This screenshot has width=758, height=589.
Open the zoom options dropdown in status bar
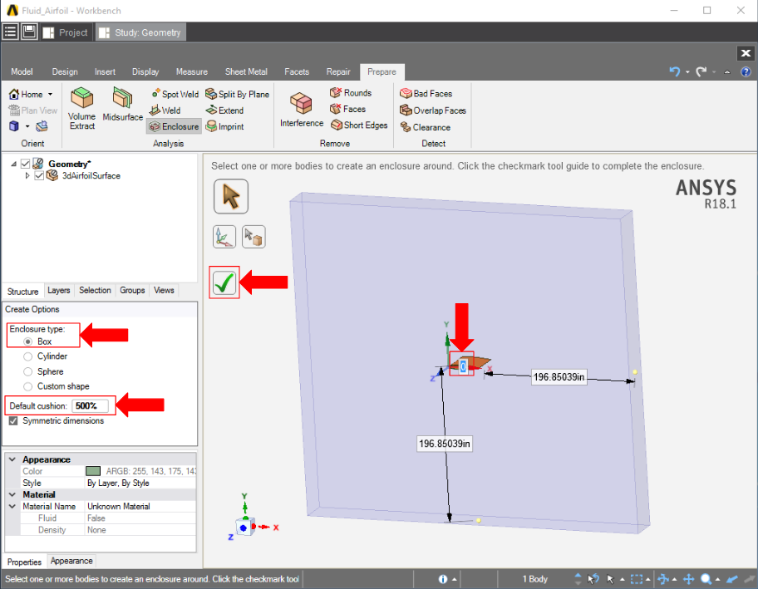717,579
